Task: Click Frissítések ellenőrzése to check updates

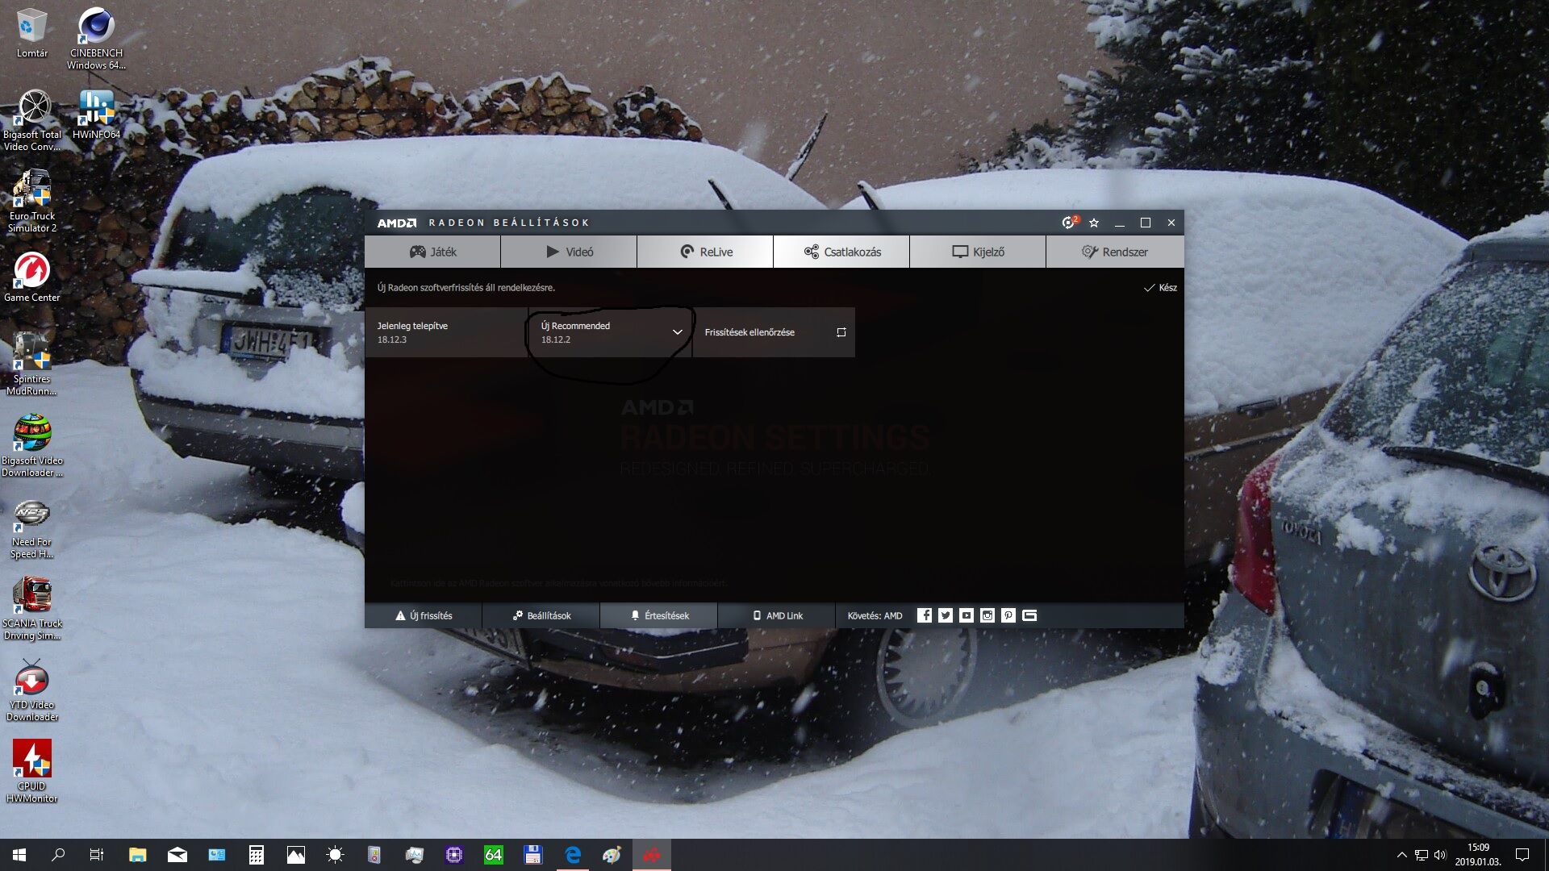Action: click(x=774, y=332)
